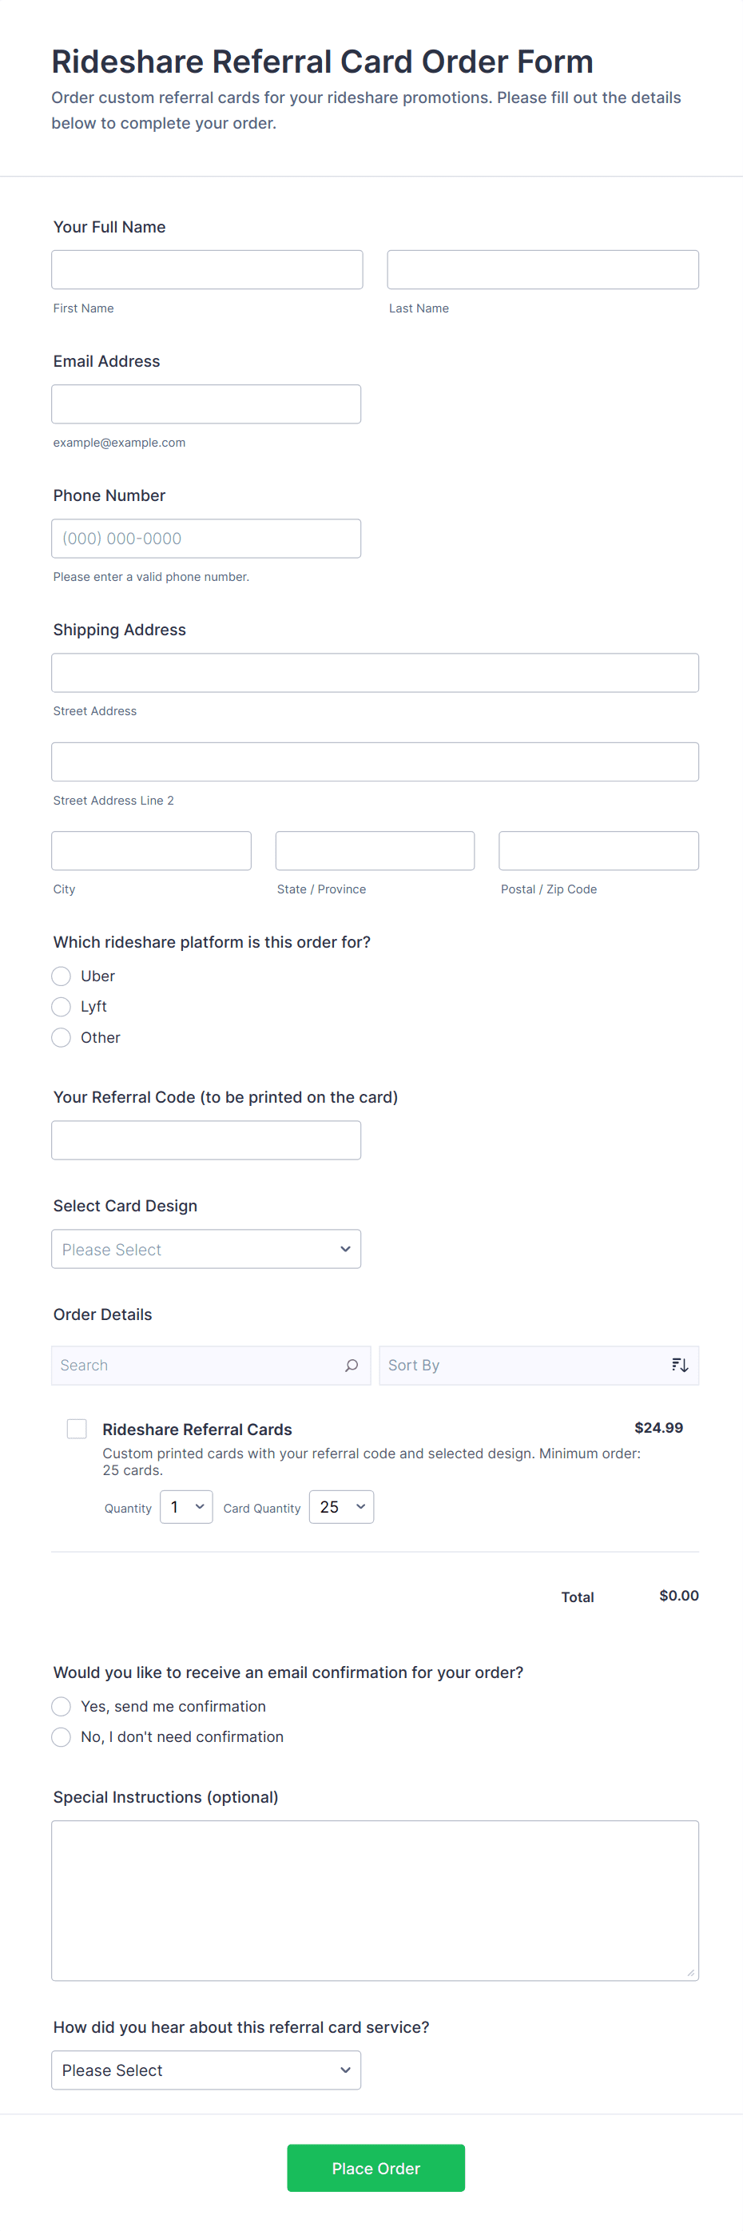Click the Special Instructions text area

pyautogui.click(x=375, y=1900)
